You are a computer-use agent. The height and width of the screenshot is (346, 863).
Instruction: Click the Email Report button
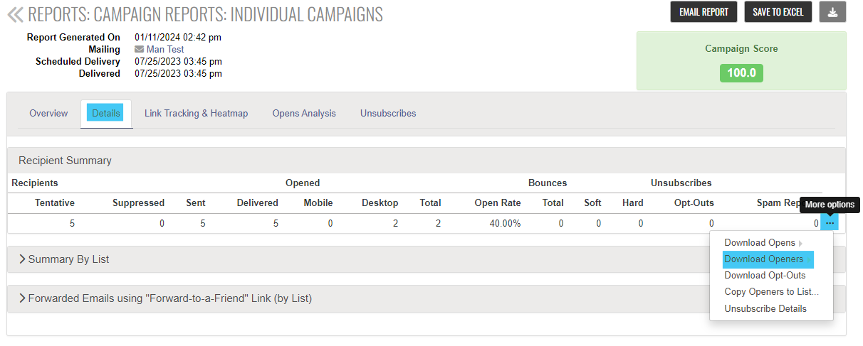pos(704,12)
